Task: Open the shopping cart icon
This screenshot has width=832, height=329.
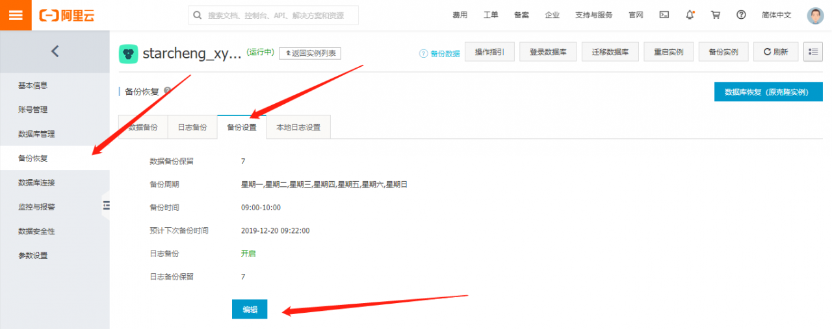Action: click(x=716, y=15)
